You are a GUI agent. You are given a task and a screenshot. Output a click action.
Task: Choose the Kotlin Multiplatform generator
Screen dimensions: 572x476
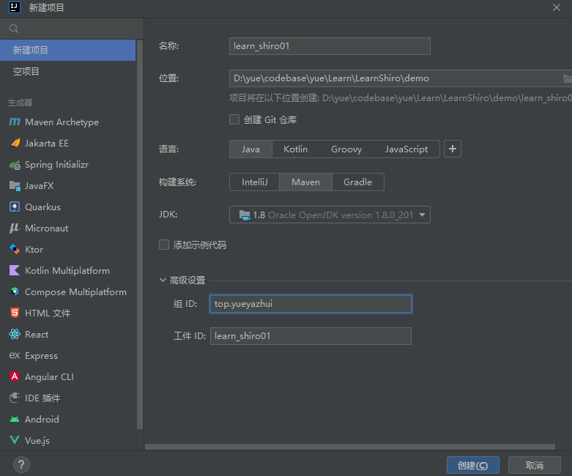[67, 271]
